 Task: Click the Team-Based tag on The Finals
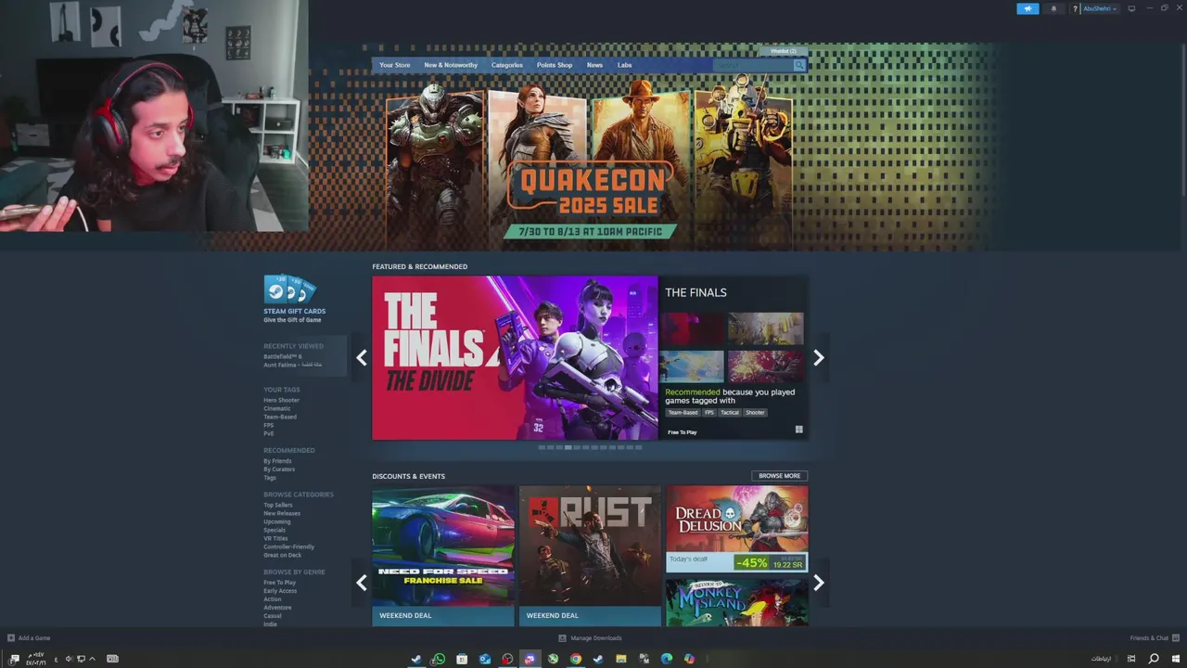pyautogui.click(x=683, y=413)
